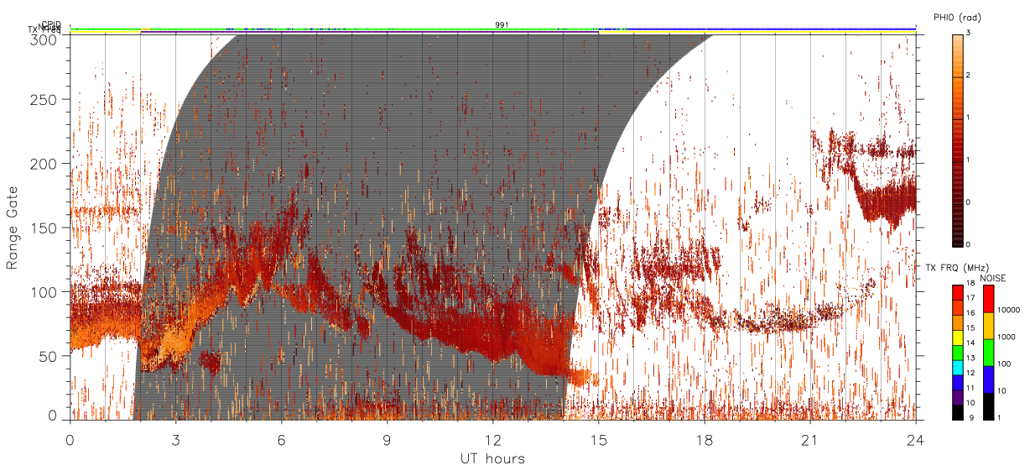Click the black 1–10 swatch in NOISE legend
The height and width of the screenshot is (476, 1030).
[988, 406]
